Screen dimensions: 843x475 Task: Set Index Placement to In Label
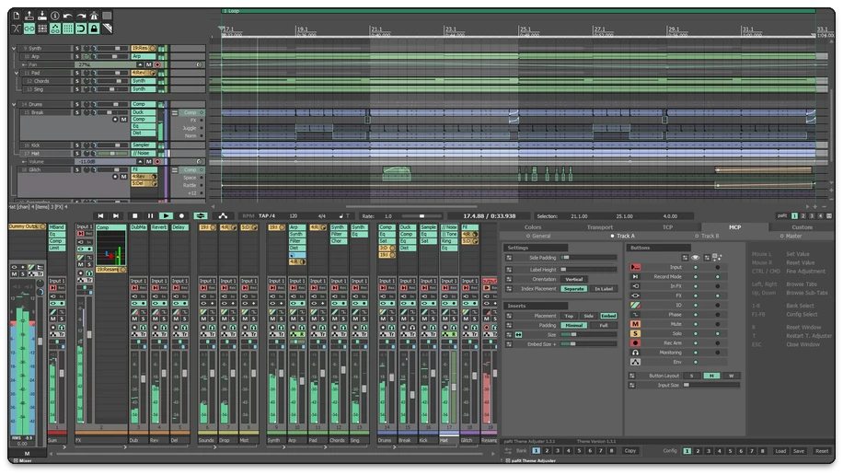[604, 288]
